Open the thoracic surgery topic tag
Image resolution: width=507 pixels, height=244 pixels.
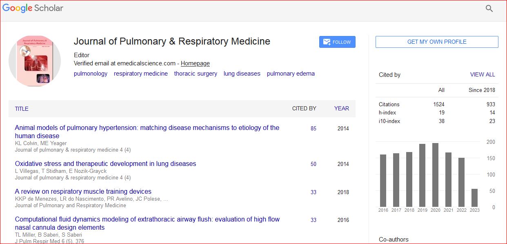click(196, 74)
